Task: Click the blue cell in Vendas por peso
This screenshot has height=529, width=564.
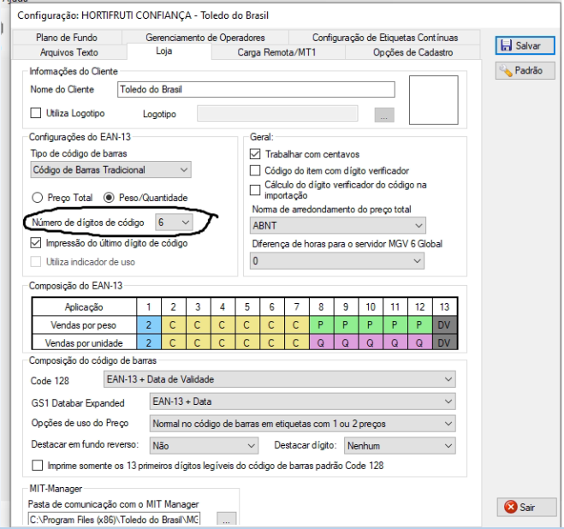Action: point(149,325)
